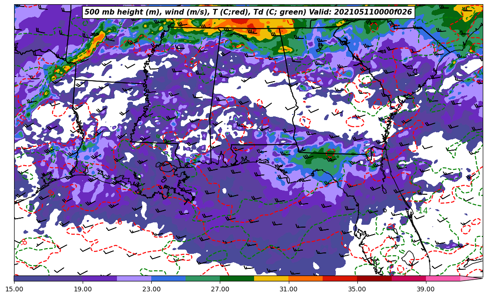
Task: Click the orange colorbar segment after 31.00
Action: tap(305, 278)
